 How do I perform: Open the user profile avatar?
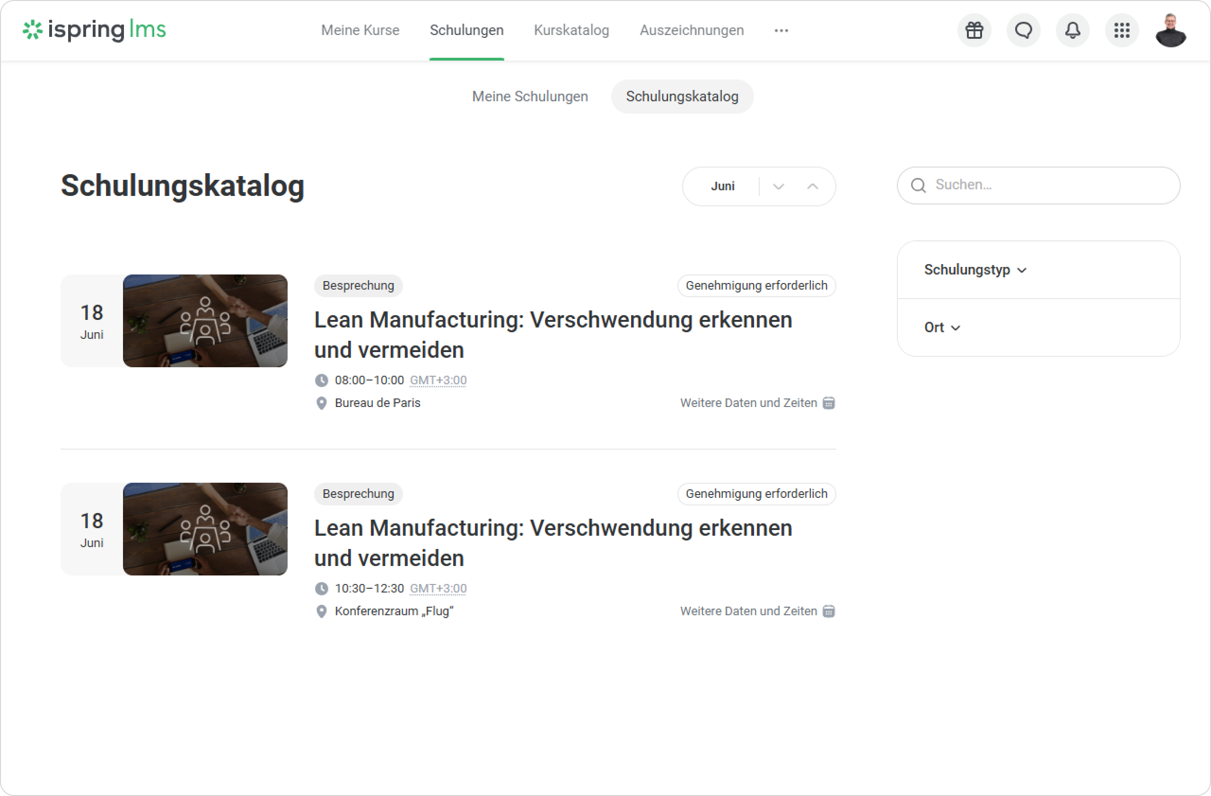click(1171, 31)
